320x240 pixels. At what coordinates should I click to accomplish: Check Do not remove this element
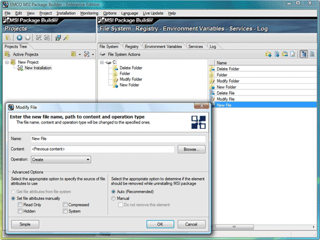120,204
